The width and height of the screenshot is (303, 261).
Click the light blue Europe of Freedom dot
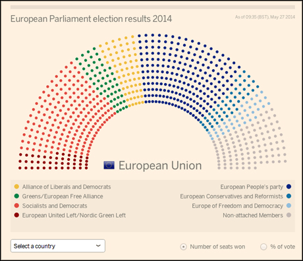pos(289,206)
